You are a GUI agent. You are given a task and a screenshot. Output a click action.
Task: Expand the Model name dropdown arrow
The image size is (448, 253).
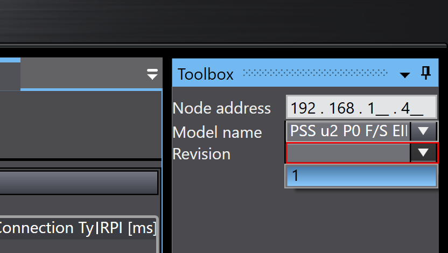pos(423,131)
